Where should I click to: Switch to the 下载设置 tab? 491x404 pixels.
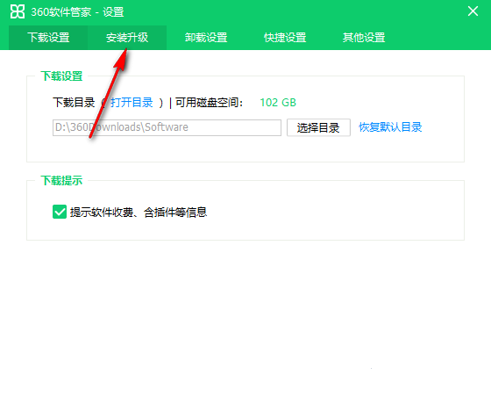(x=48, y=38)
